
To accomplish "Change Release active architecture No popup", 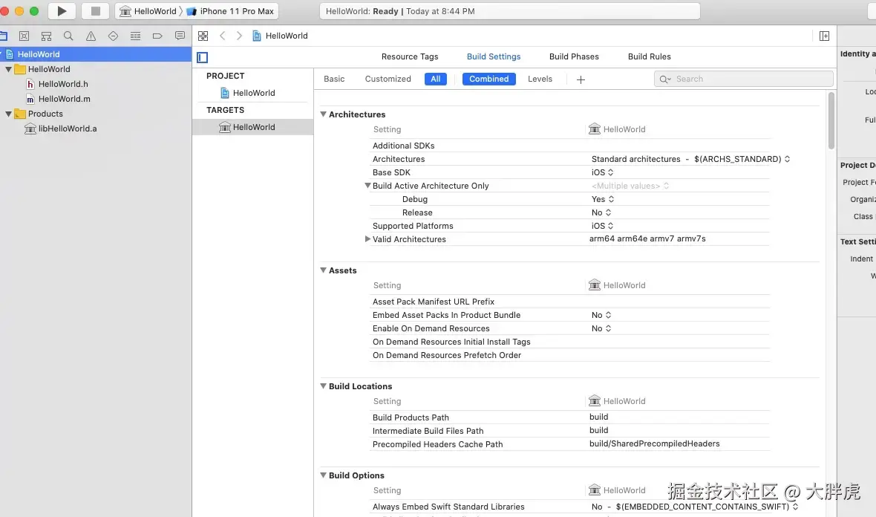I will tap(601, 213).
